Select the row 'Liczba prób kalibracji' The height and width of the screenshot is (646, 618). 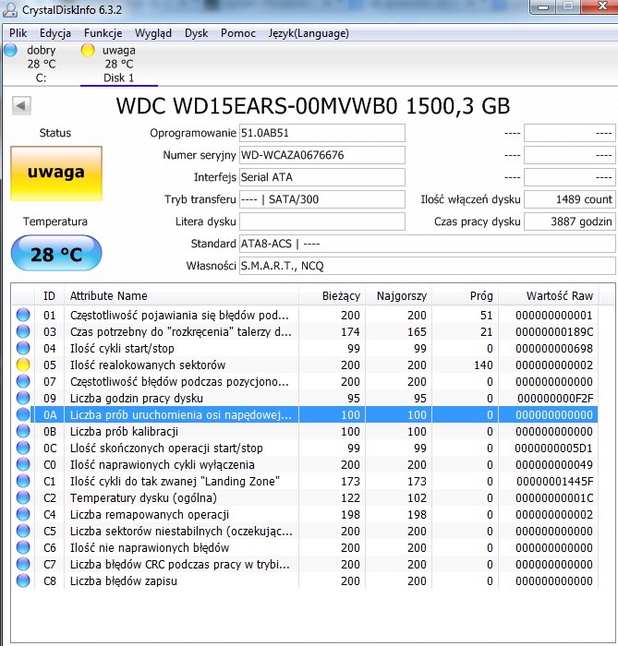(305, 431)
